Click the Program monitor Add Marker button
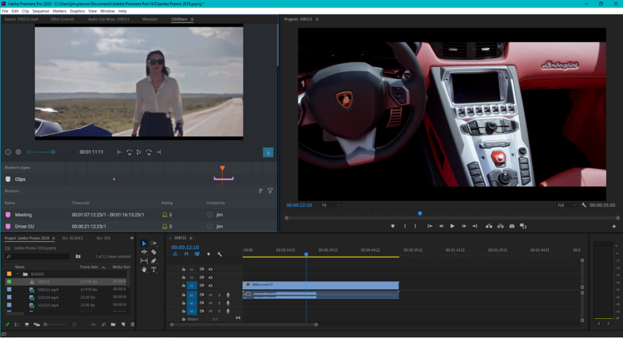The image size is (623, 339). click(x=392, y=226)
